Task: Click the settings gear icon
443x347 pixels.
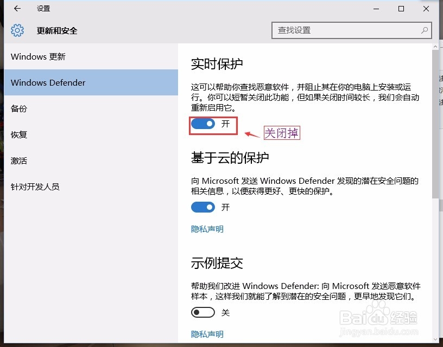Action: pos(17,30)
